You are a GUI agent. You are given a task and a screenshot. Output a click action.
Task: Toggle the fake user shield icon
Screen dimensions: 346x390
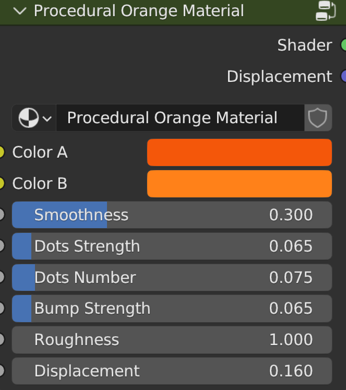tap(317, 118)
